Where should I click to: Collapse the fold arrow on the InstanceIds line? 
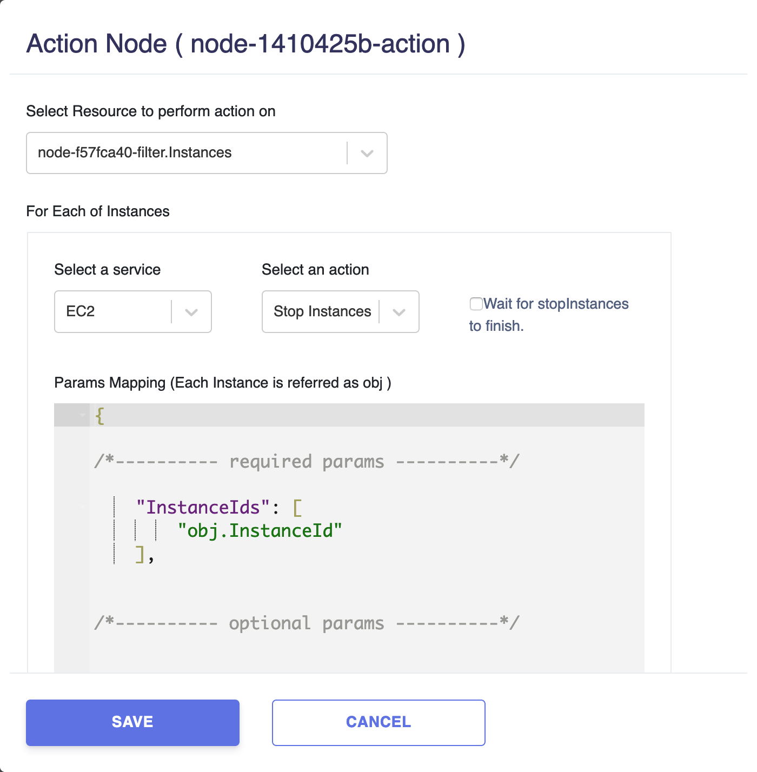[x=83, y=507]
